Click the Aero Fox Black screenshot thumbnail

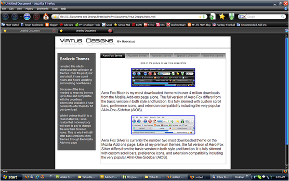click(163, 78)
